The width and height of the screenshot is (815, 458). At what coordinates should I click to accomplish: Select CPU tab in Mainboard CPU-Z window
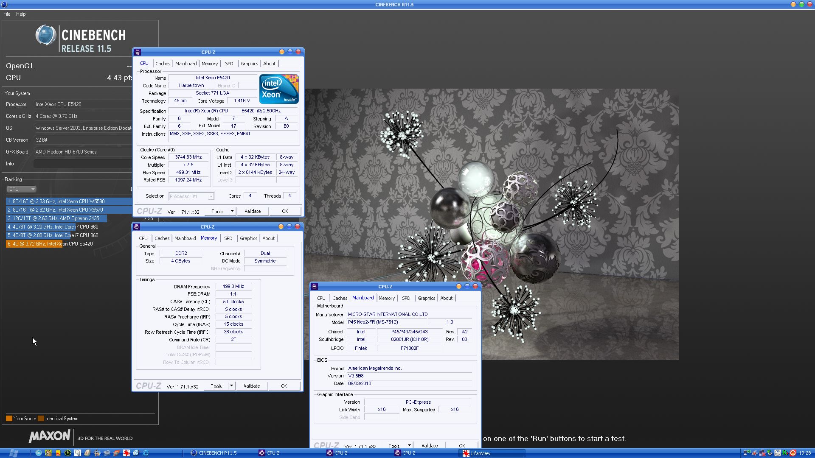coord(321,298)
